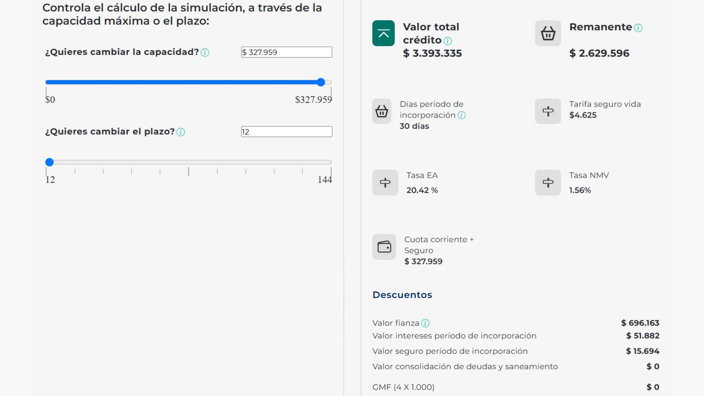704x396 pixels.
Task: Show info icon beside Remanente
Action: click(638, 28)
